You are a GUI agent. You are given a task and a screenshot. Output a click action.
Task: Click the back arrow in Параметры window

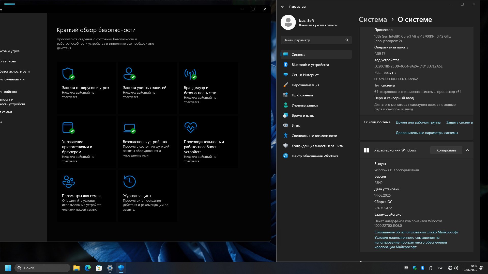tap(283, 6)
